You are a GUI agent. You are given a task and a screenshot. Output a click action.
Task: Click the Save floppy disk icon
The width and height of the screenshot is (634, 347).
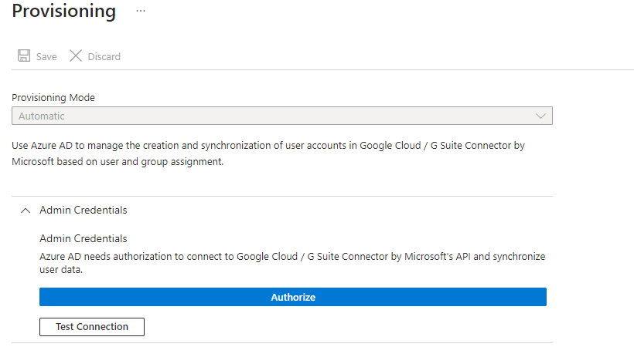tap(24, 56)
